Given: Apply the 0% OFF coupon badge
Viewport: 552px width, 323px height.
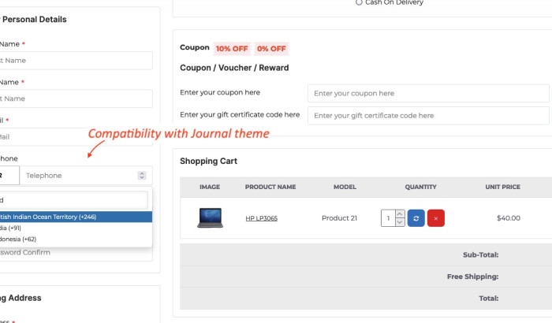Looking at the screenshot, I should click(271, 49).
